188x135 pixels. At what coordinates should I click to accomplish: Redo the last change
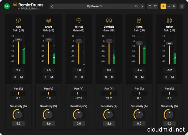[x=155, y=6]
